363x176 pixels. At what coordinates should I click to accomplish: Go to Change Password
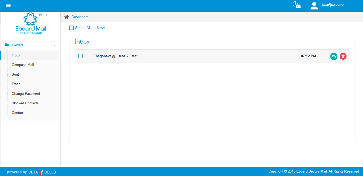26,93
